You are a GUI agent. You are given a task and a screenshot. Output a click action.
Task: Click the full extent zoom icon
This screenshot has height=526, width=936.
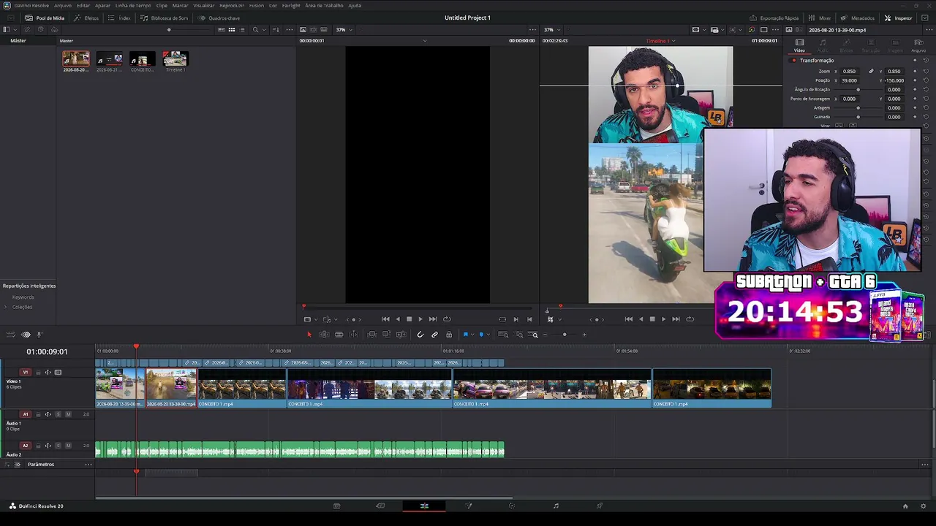(503, 335)
